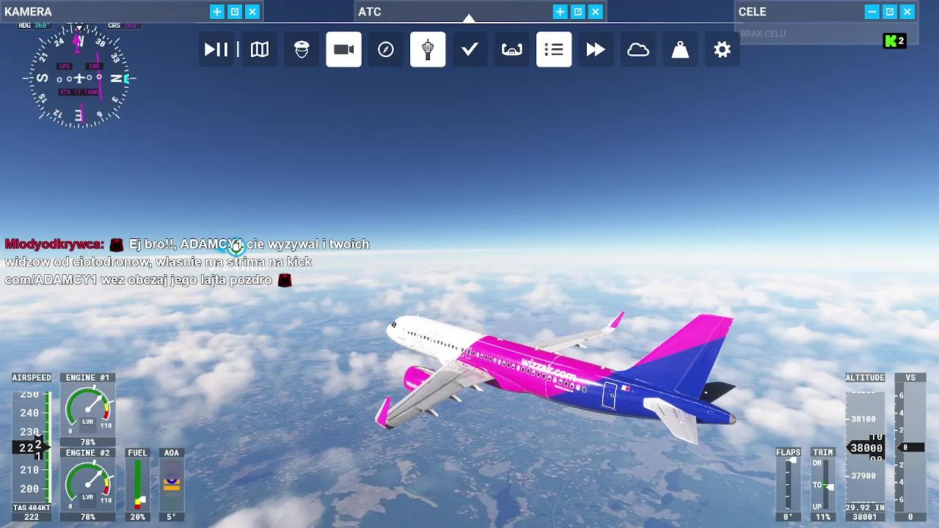Select the KAMERA panel title
The width and height of the screenshot is (939, 528).
coord(28,12)
